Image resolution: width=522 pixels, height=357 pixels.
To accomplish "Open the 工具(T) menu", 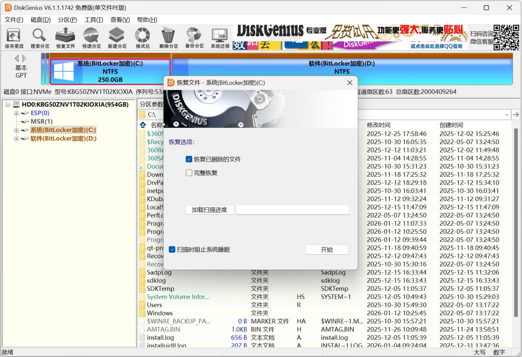I will point(94,20).
